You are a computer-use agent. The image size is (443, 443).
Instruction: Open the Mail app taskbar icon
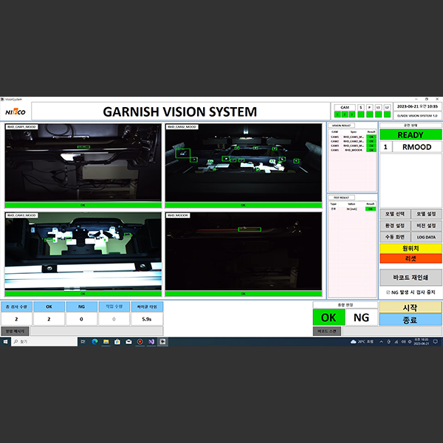click(128, 342)
